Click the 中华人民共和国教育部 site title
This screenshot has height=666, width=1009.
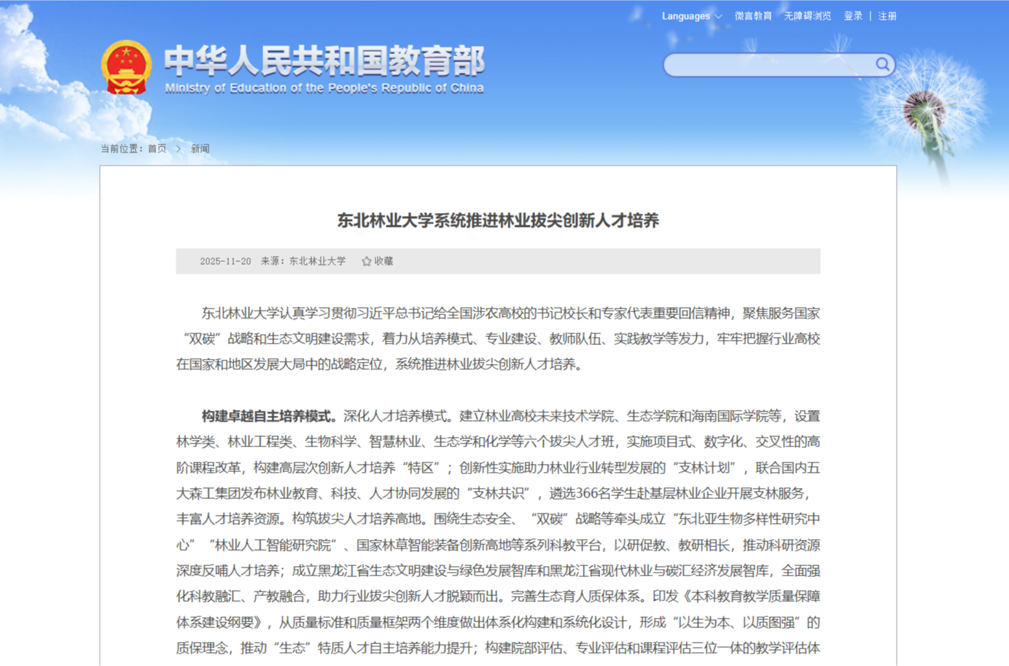(x=324, y=61)
